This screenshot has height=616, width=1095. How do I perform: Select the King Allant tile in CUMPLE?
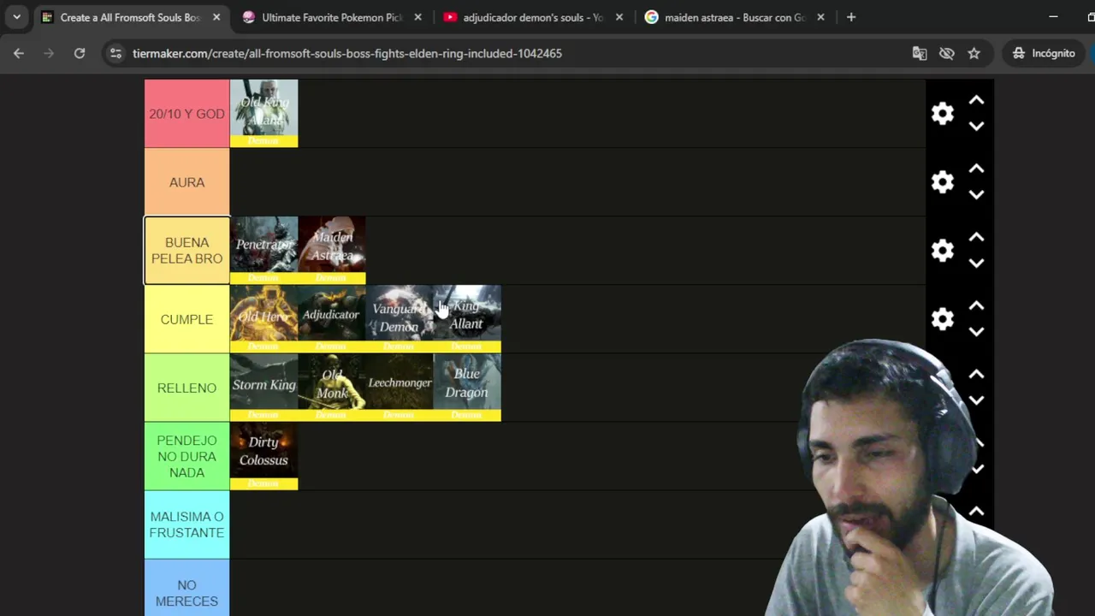click(467, 319)
